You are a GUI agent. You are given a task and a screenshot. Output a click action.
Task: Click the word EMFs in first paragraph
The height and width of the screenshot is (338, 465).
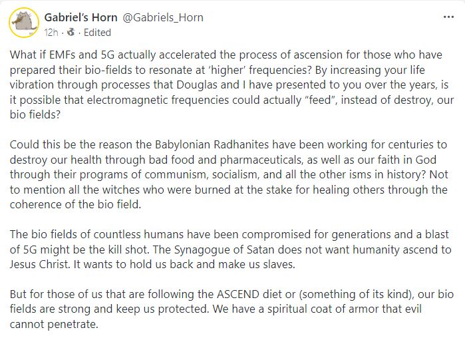[63, 55]
